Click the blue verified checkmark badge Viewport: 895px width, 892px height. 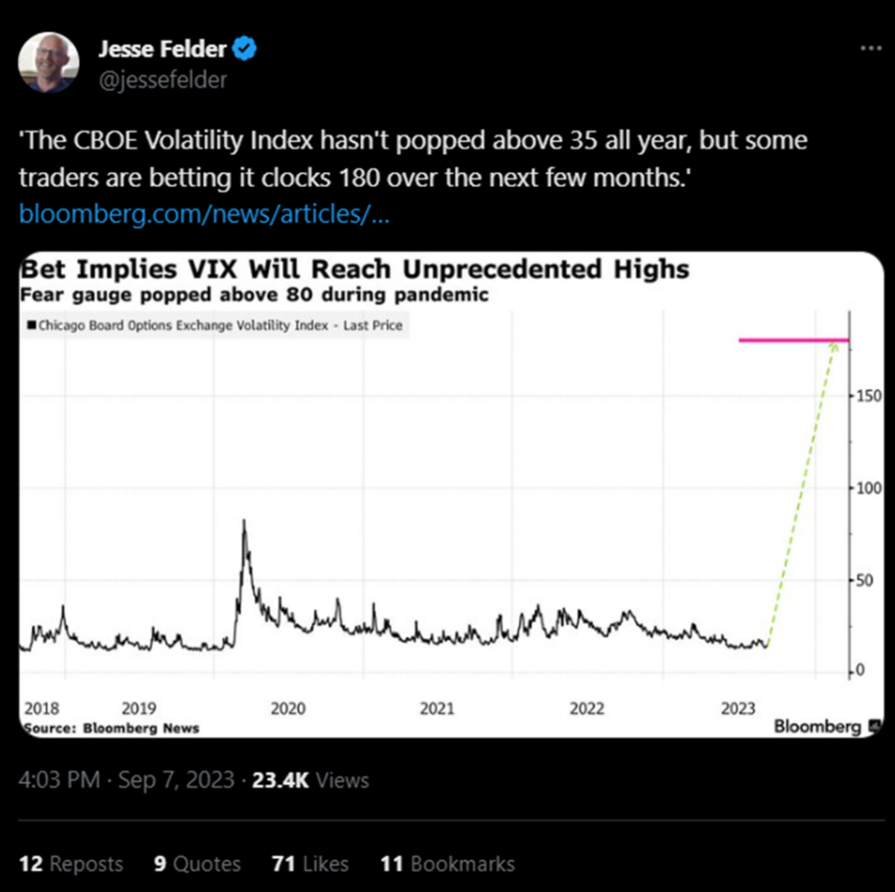244,49
